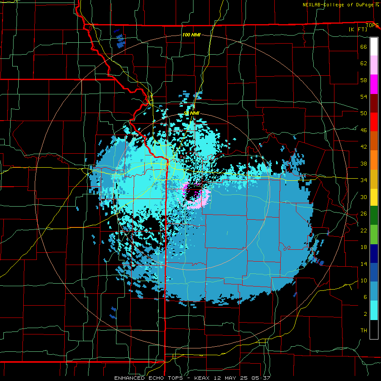
Task: Click the '2' legend value
Action: click(x=365, y=314)
